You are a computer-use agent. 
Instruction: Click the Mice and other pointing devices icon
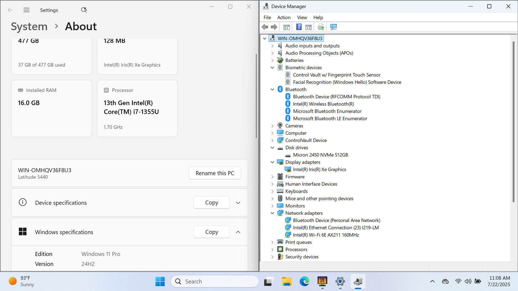point(280,199)
